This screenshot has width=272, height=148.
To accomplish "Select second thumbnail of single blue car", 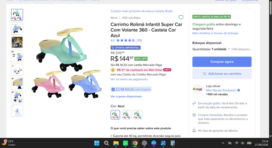I will click(x=17, y=28).
